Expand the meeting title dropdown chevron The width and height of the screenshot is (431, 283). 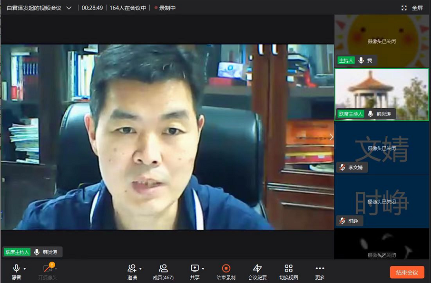click(x=69, y=8)
